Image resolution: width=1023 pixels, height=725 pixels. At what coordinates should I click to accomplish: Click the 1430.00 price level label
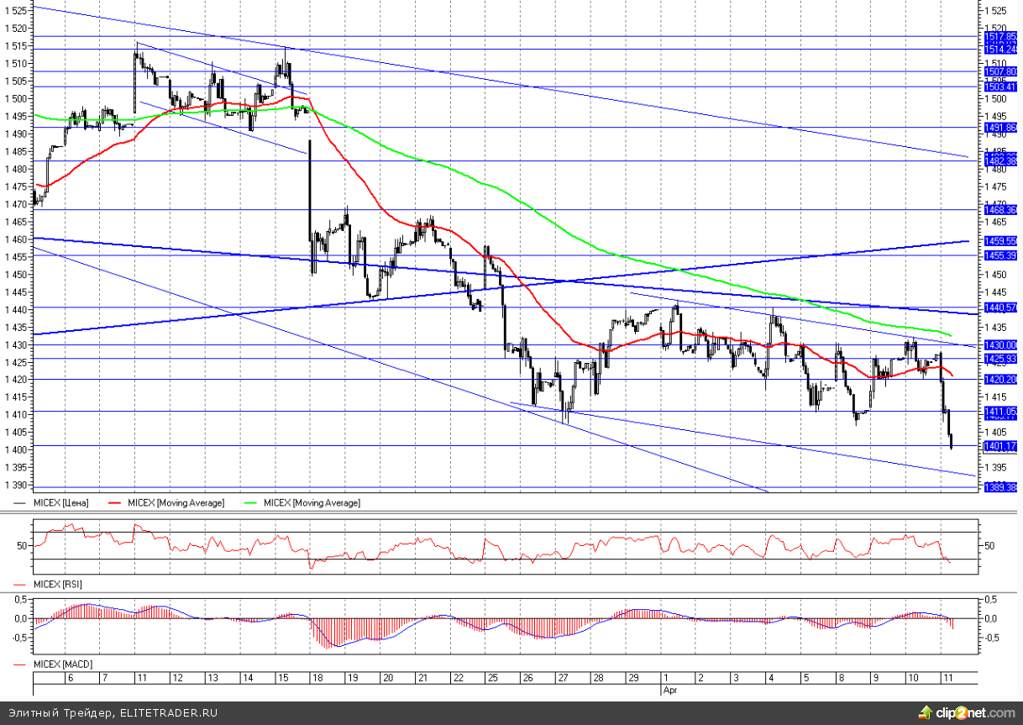(1000, 345)
